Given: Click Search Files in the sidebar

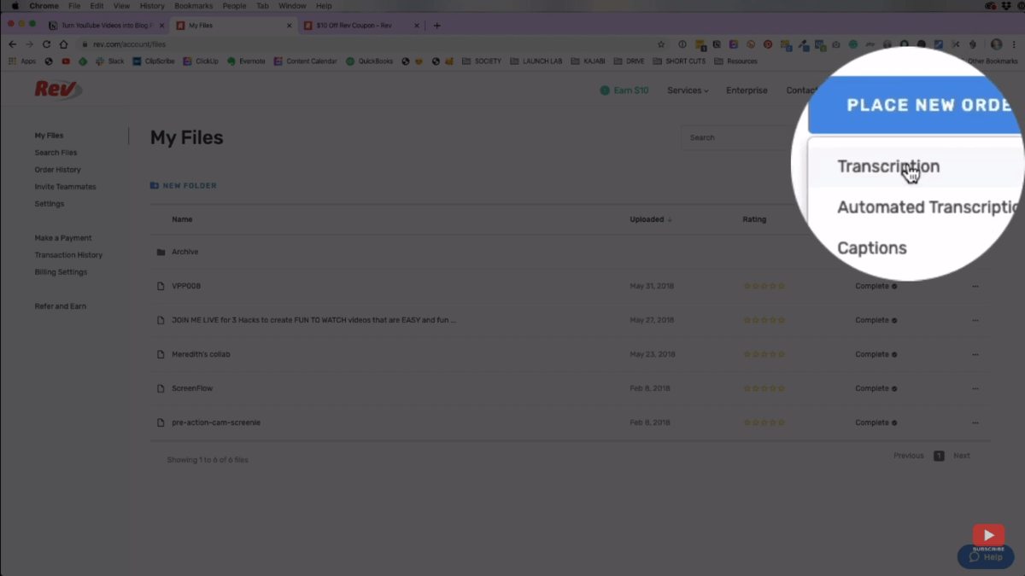Looking at the screenshot, I should point(56,153).
